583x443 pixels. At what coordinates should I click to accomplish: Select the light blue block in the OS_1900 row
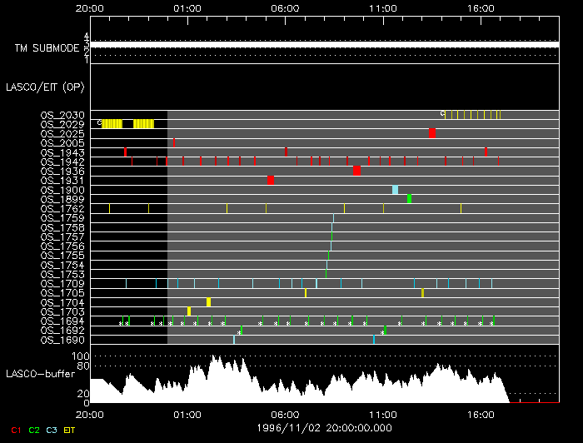(x=395, y=190)
